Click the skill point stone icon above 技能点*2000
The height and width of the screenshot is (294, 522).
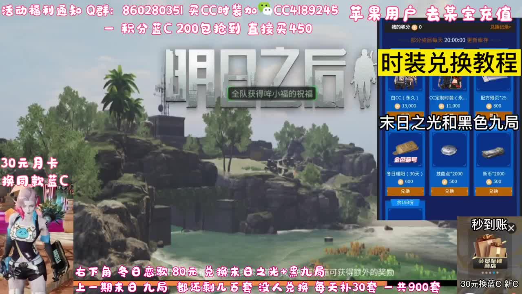coord(449,149)
